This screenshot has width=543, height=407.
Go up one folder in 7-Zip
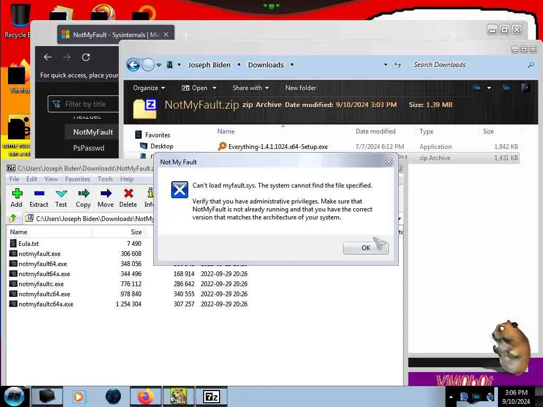tap(13, 218)
